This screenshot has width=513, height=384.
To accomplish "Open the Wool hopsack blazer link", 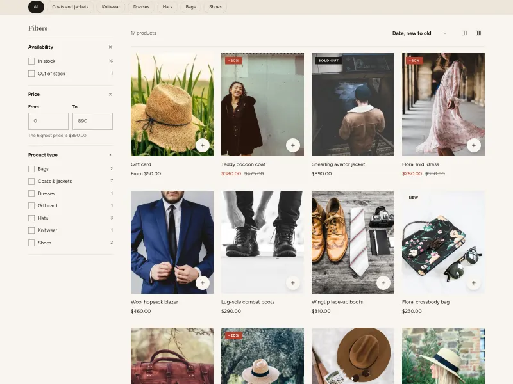I will click(155, 302).
